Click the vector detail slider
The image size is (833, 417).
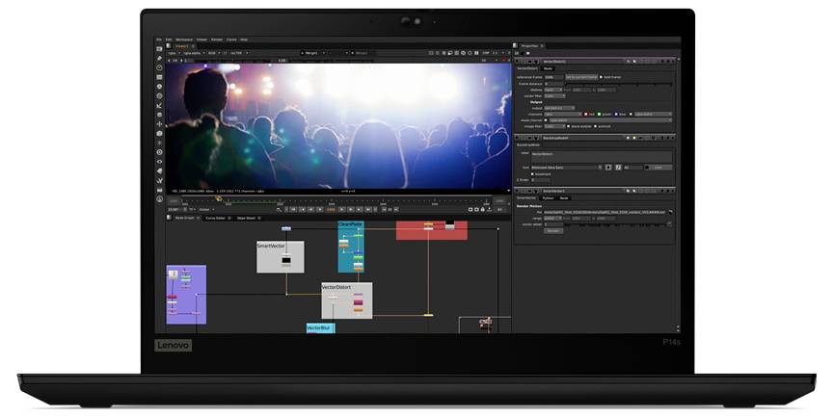pos(615,225)
